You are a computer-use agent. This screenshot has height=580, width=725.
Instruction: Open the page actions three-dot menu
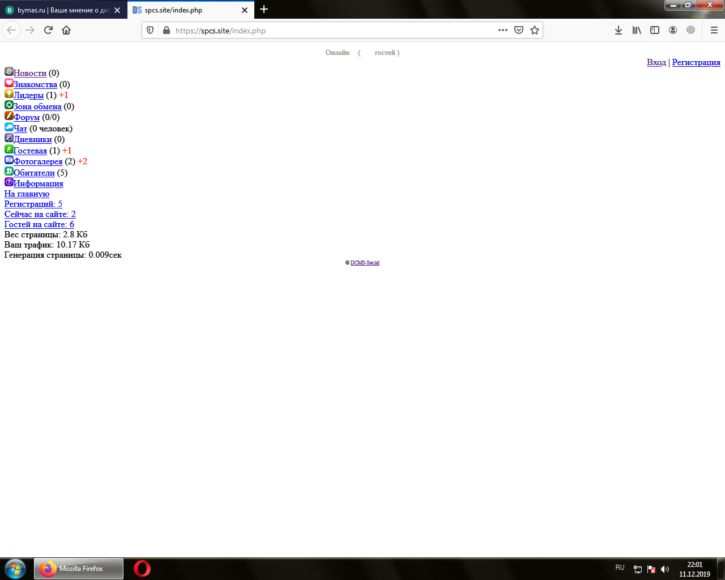click(x=502, y=30)
